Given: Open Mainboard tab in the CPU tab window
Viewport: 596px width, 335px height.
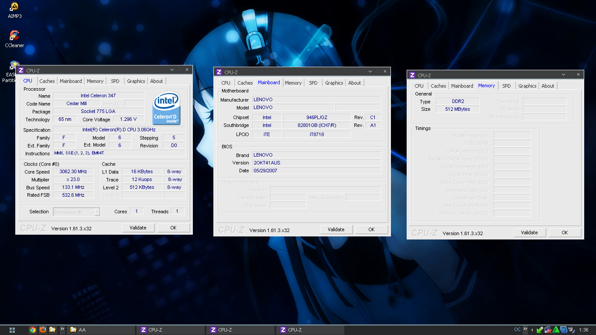Looking at the screenshot, I should tap(71, 81).
